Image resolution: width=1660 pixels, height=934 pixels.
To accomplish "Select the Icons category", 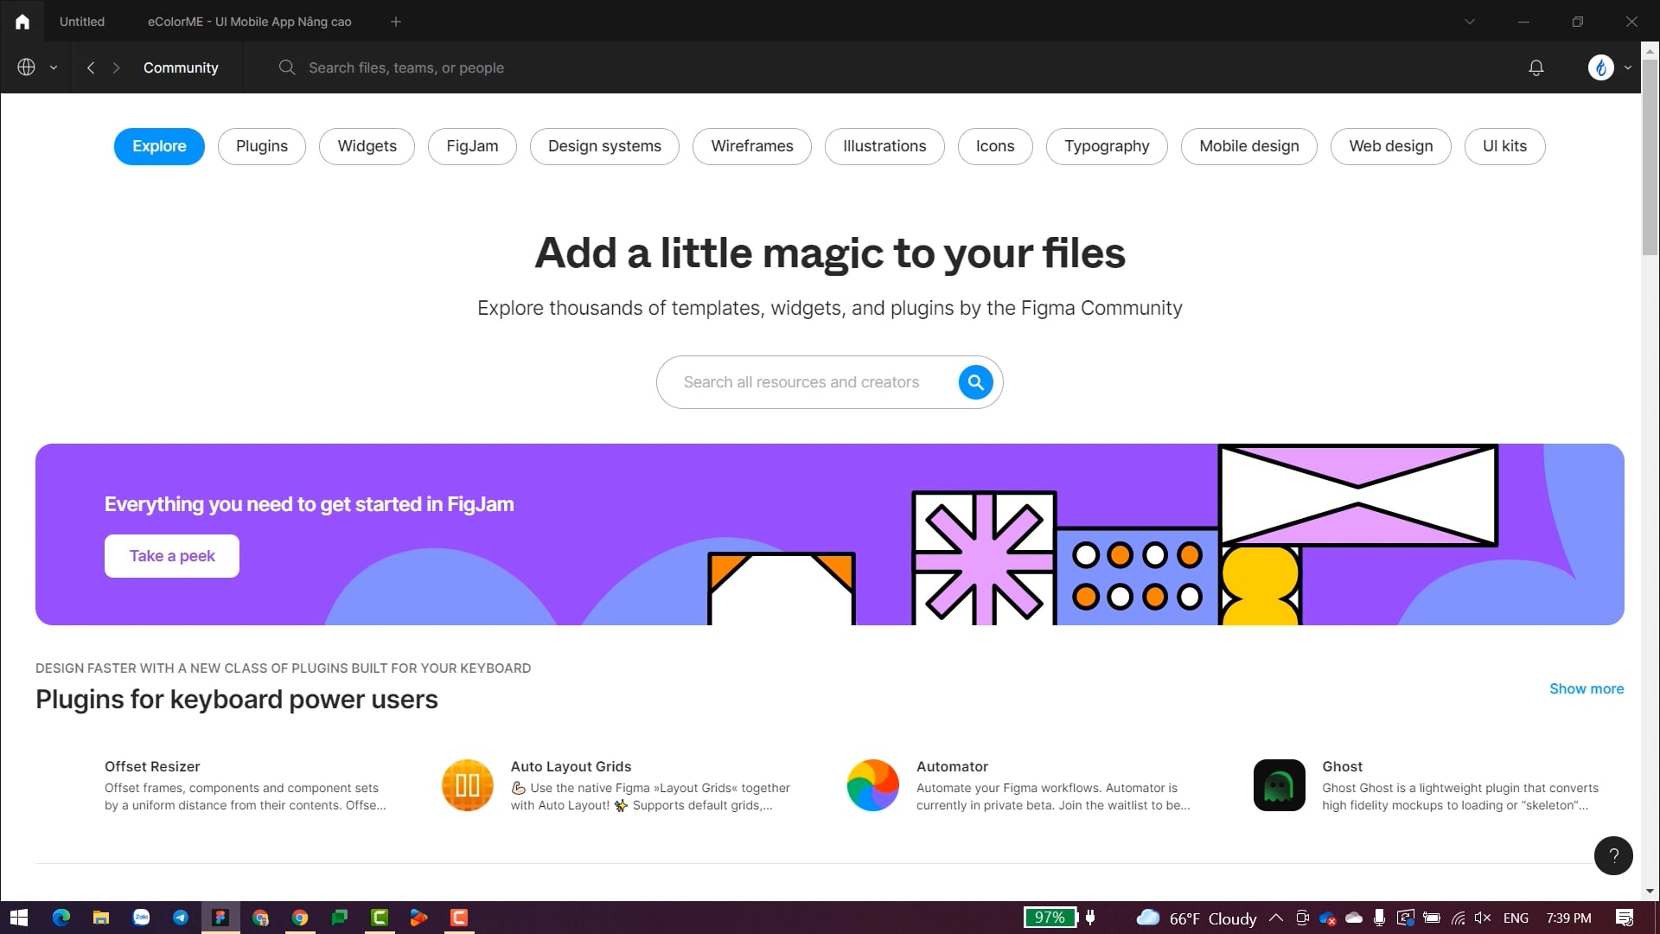I will 995,146.
